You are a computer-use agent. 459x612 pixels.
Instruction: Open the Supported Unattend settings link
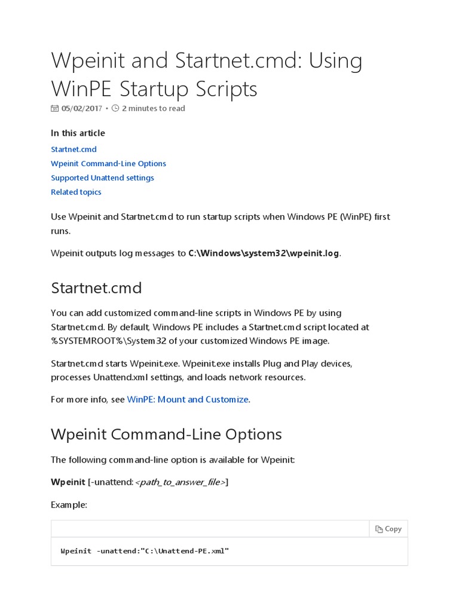(x=102, y=178)
